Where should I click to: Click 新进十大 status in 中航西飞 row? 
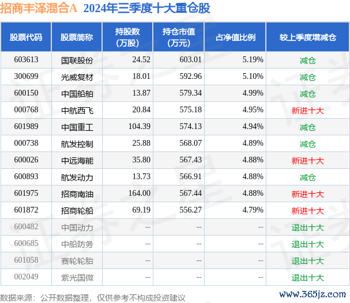click(x=307, y=111)
